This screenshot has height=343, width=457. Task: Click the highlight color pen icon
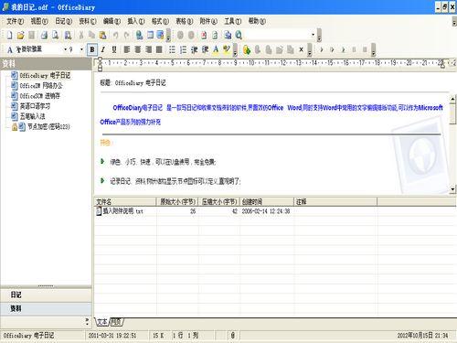pyautogui.click(x=227, y=49)
